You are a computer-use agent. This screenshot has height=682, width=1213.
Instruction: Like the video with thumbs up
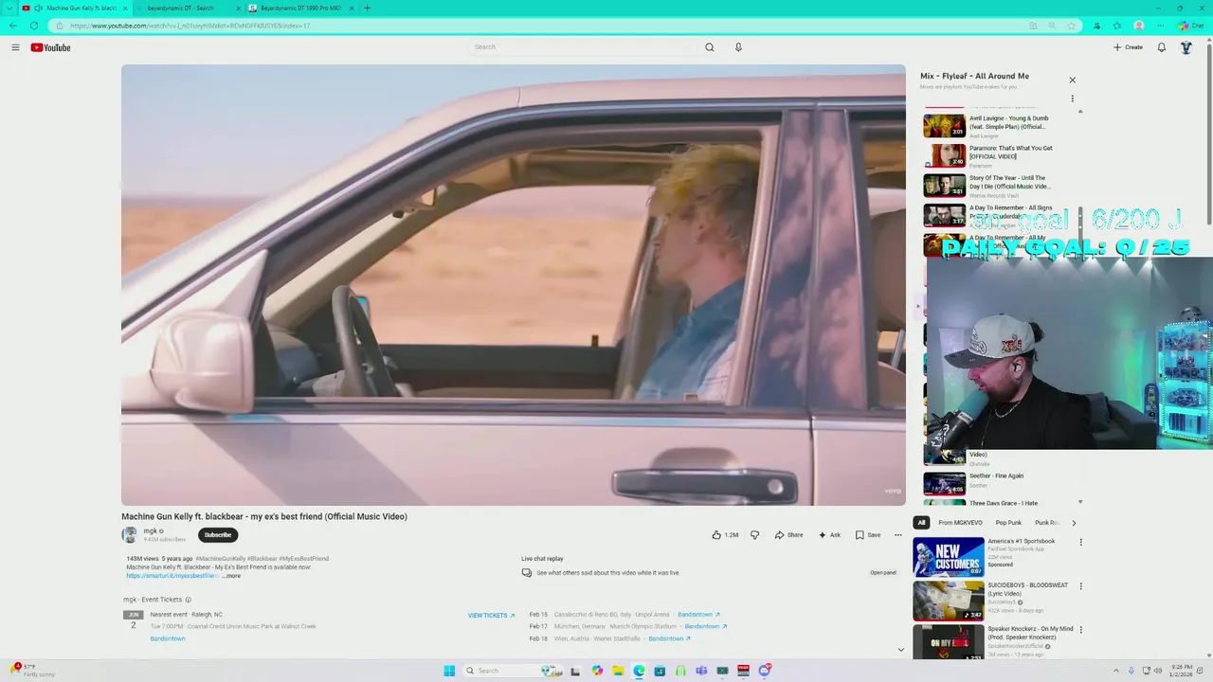coord(725,535)
